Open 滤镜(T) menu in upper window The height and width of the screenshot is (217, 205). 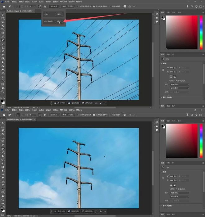point(48,2)
